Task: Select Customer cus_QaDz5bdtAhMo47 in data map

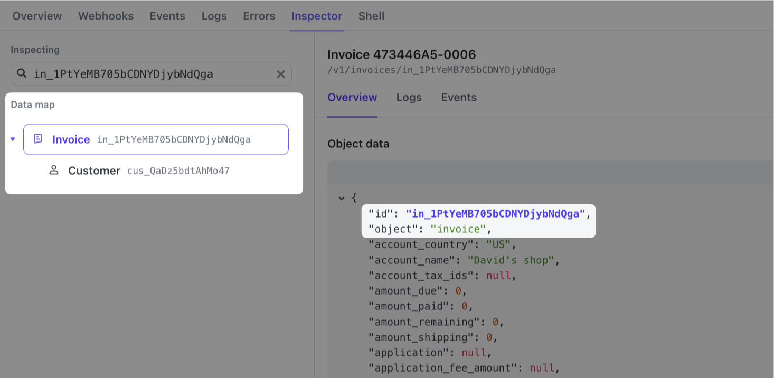Action: [148, 171]
